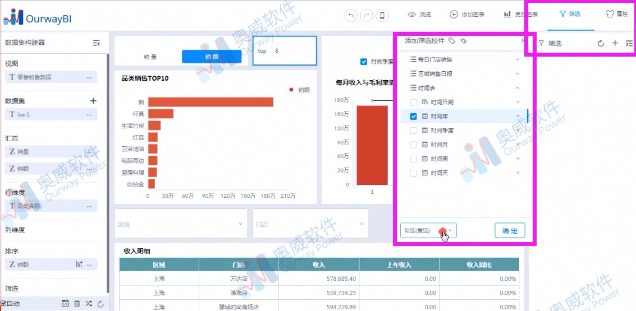
Task: Open options menu for bar1 dataset
Action: 89,115
